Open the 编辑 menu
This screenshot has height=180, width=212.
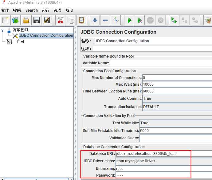pyautogui.click(x=17, y=10)
